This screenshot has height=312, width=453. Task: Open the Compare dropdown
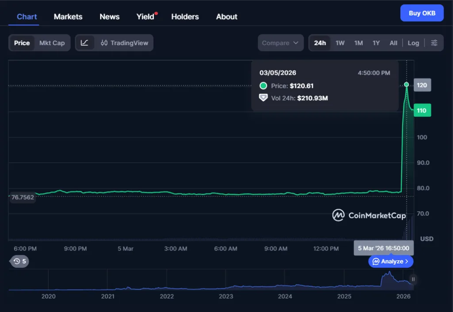tap(280, 42)
